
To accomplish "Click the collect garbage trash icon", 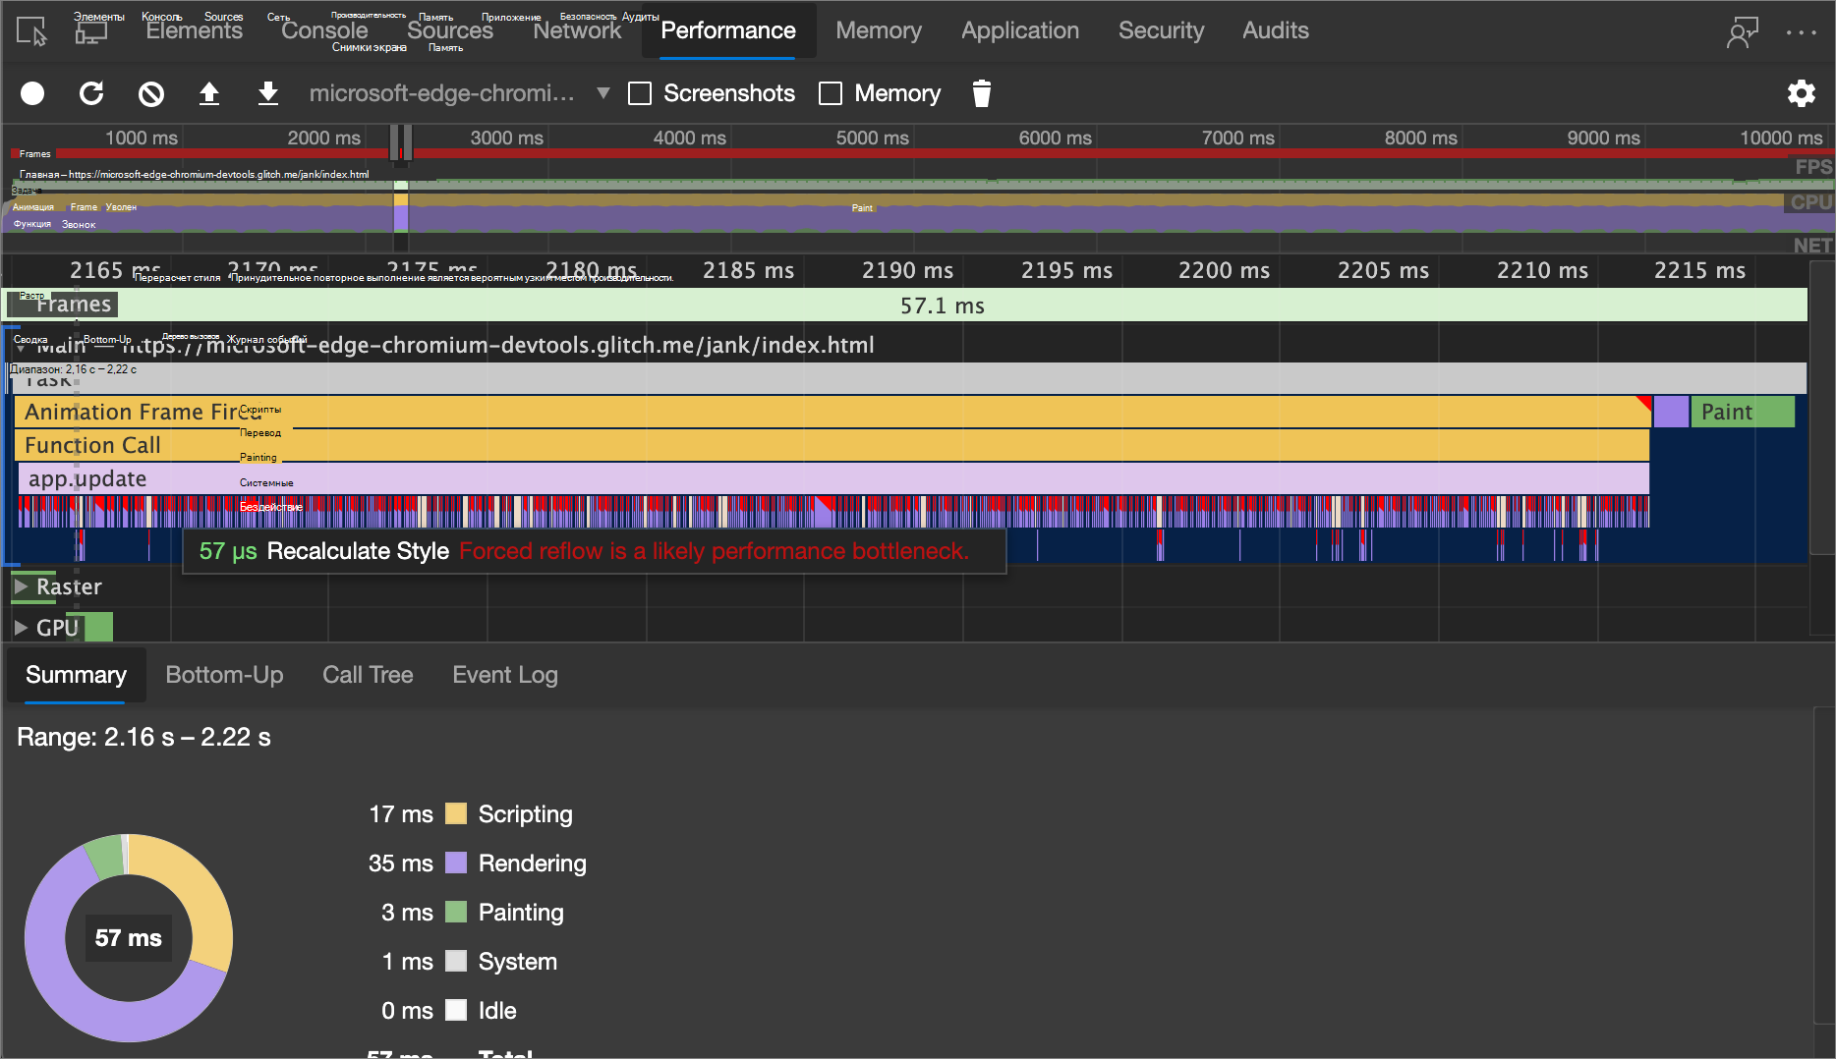I will click(981, 93).
